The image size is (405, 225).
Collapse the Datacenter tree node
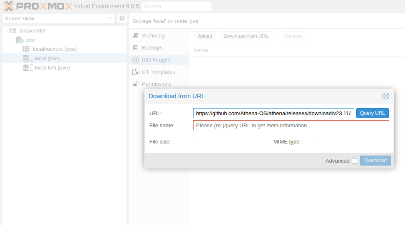coord(5,31)
